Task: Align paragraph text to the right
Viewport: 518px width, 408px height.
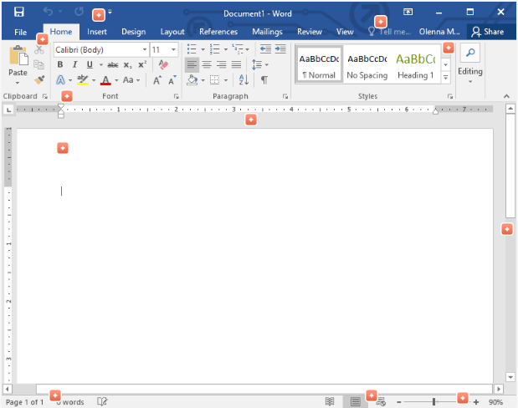Action: tap(221, 64)
